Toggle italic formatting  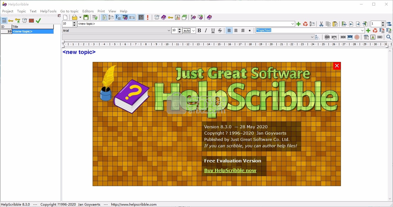(x=206, y=31)
